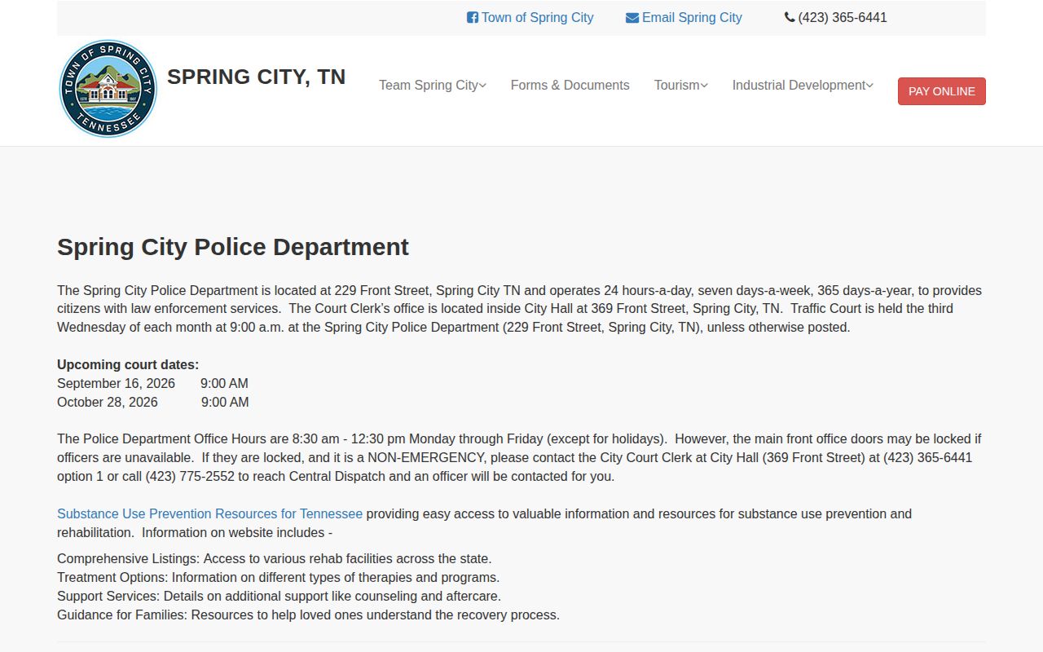The image size is (1043, 652).
Task: Expand the Industrial Development menu
Action: click(x=803, y=86)
